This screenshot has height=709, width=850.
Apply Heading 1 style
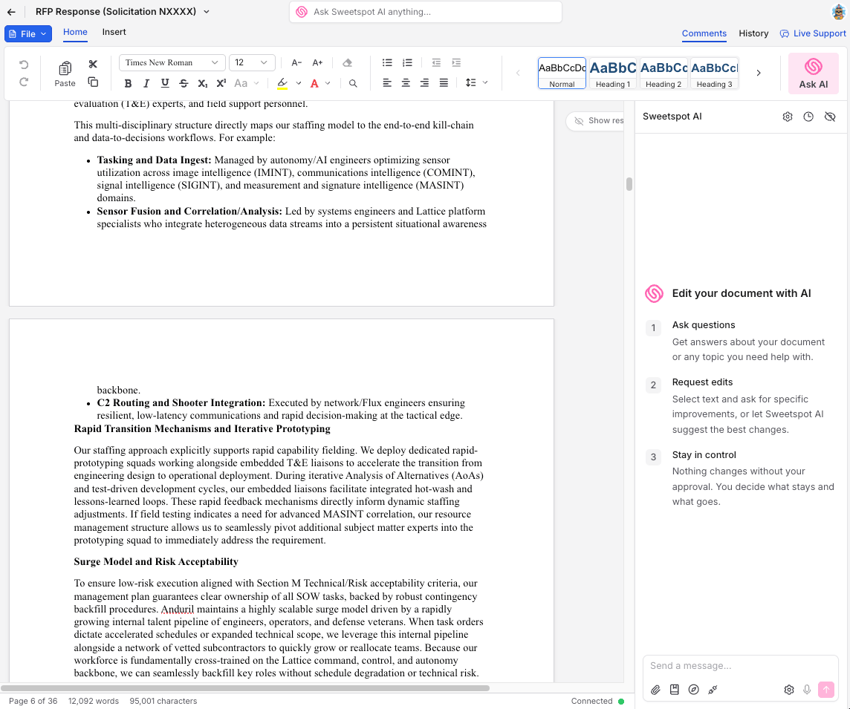[612, 73]
